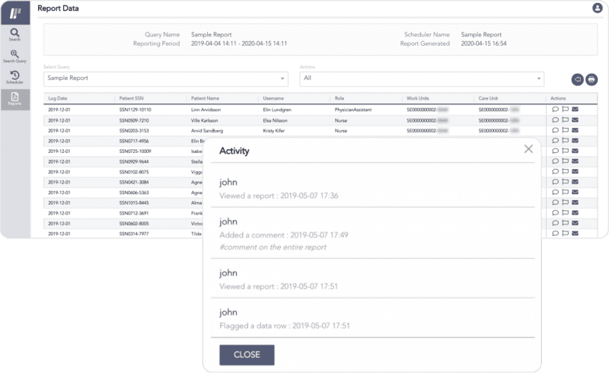Click username 'Elsa Nilsson'
This screenshot has width=609, height=373.
coord(275,120)
